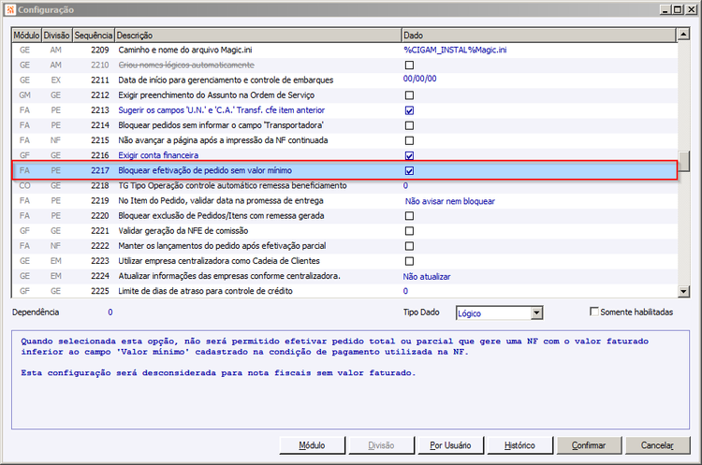Viewport: 702px width, 465px height.
Task: Click the 'Não atualizar' value
Action: 427,277
